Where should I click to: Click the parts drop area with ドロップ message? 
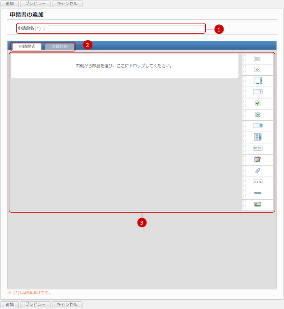coord(124,66)
